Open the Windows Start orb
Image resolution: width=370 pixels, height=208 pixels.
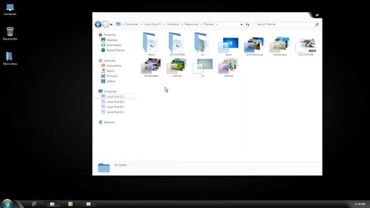[x=7, y=204]
